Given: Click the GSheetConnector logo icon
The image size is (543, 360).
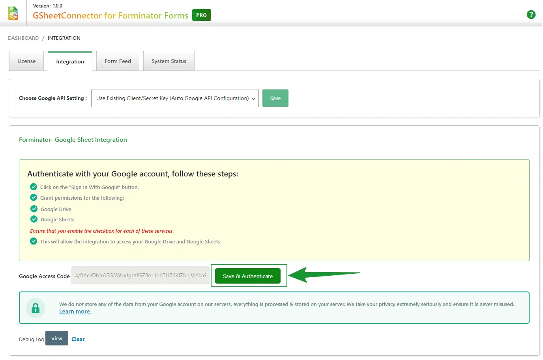Looking at the screenshot, I should 13,13.
